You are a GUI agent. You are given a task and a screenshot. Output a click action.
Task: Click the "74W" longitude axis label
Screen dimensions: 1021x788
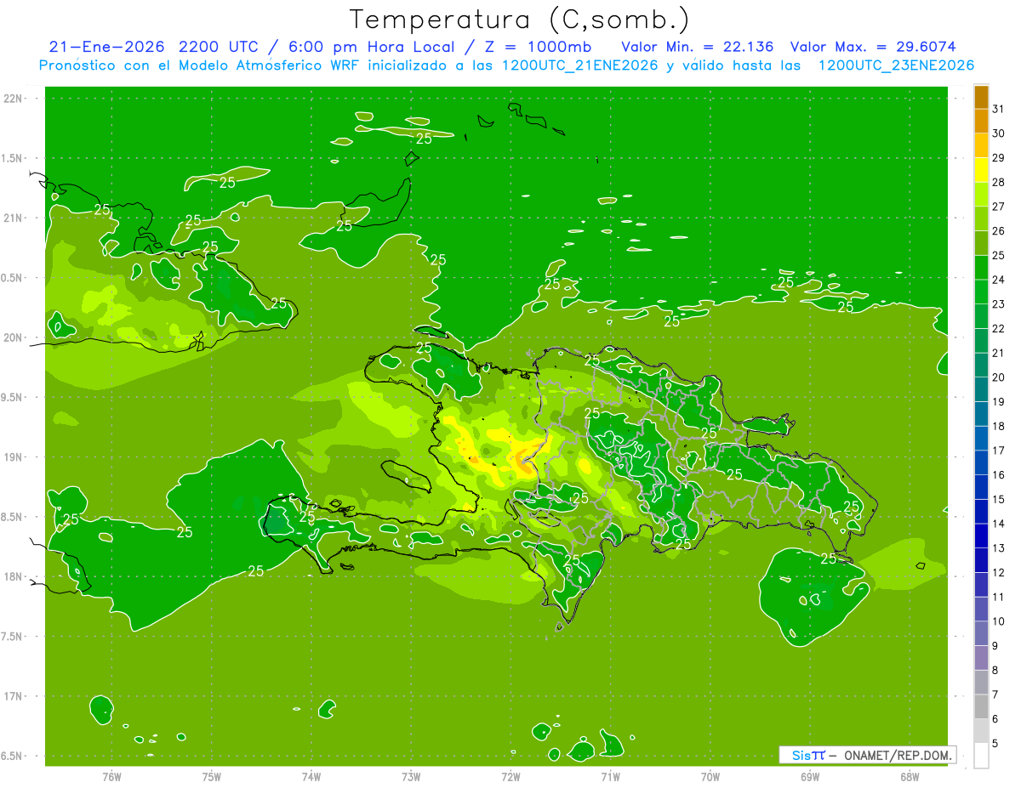[311, 776]
